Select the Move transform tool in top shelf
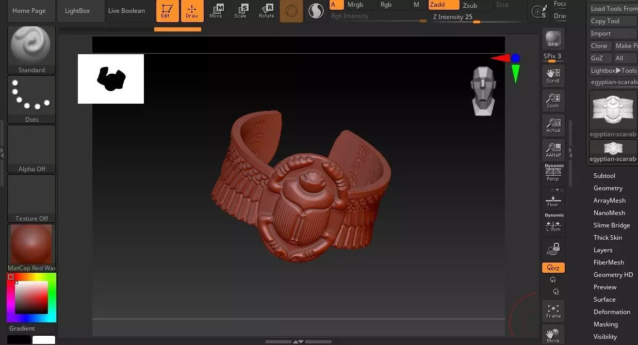The height and width of the screenshot is (345, 638). tap(217, 11)
